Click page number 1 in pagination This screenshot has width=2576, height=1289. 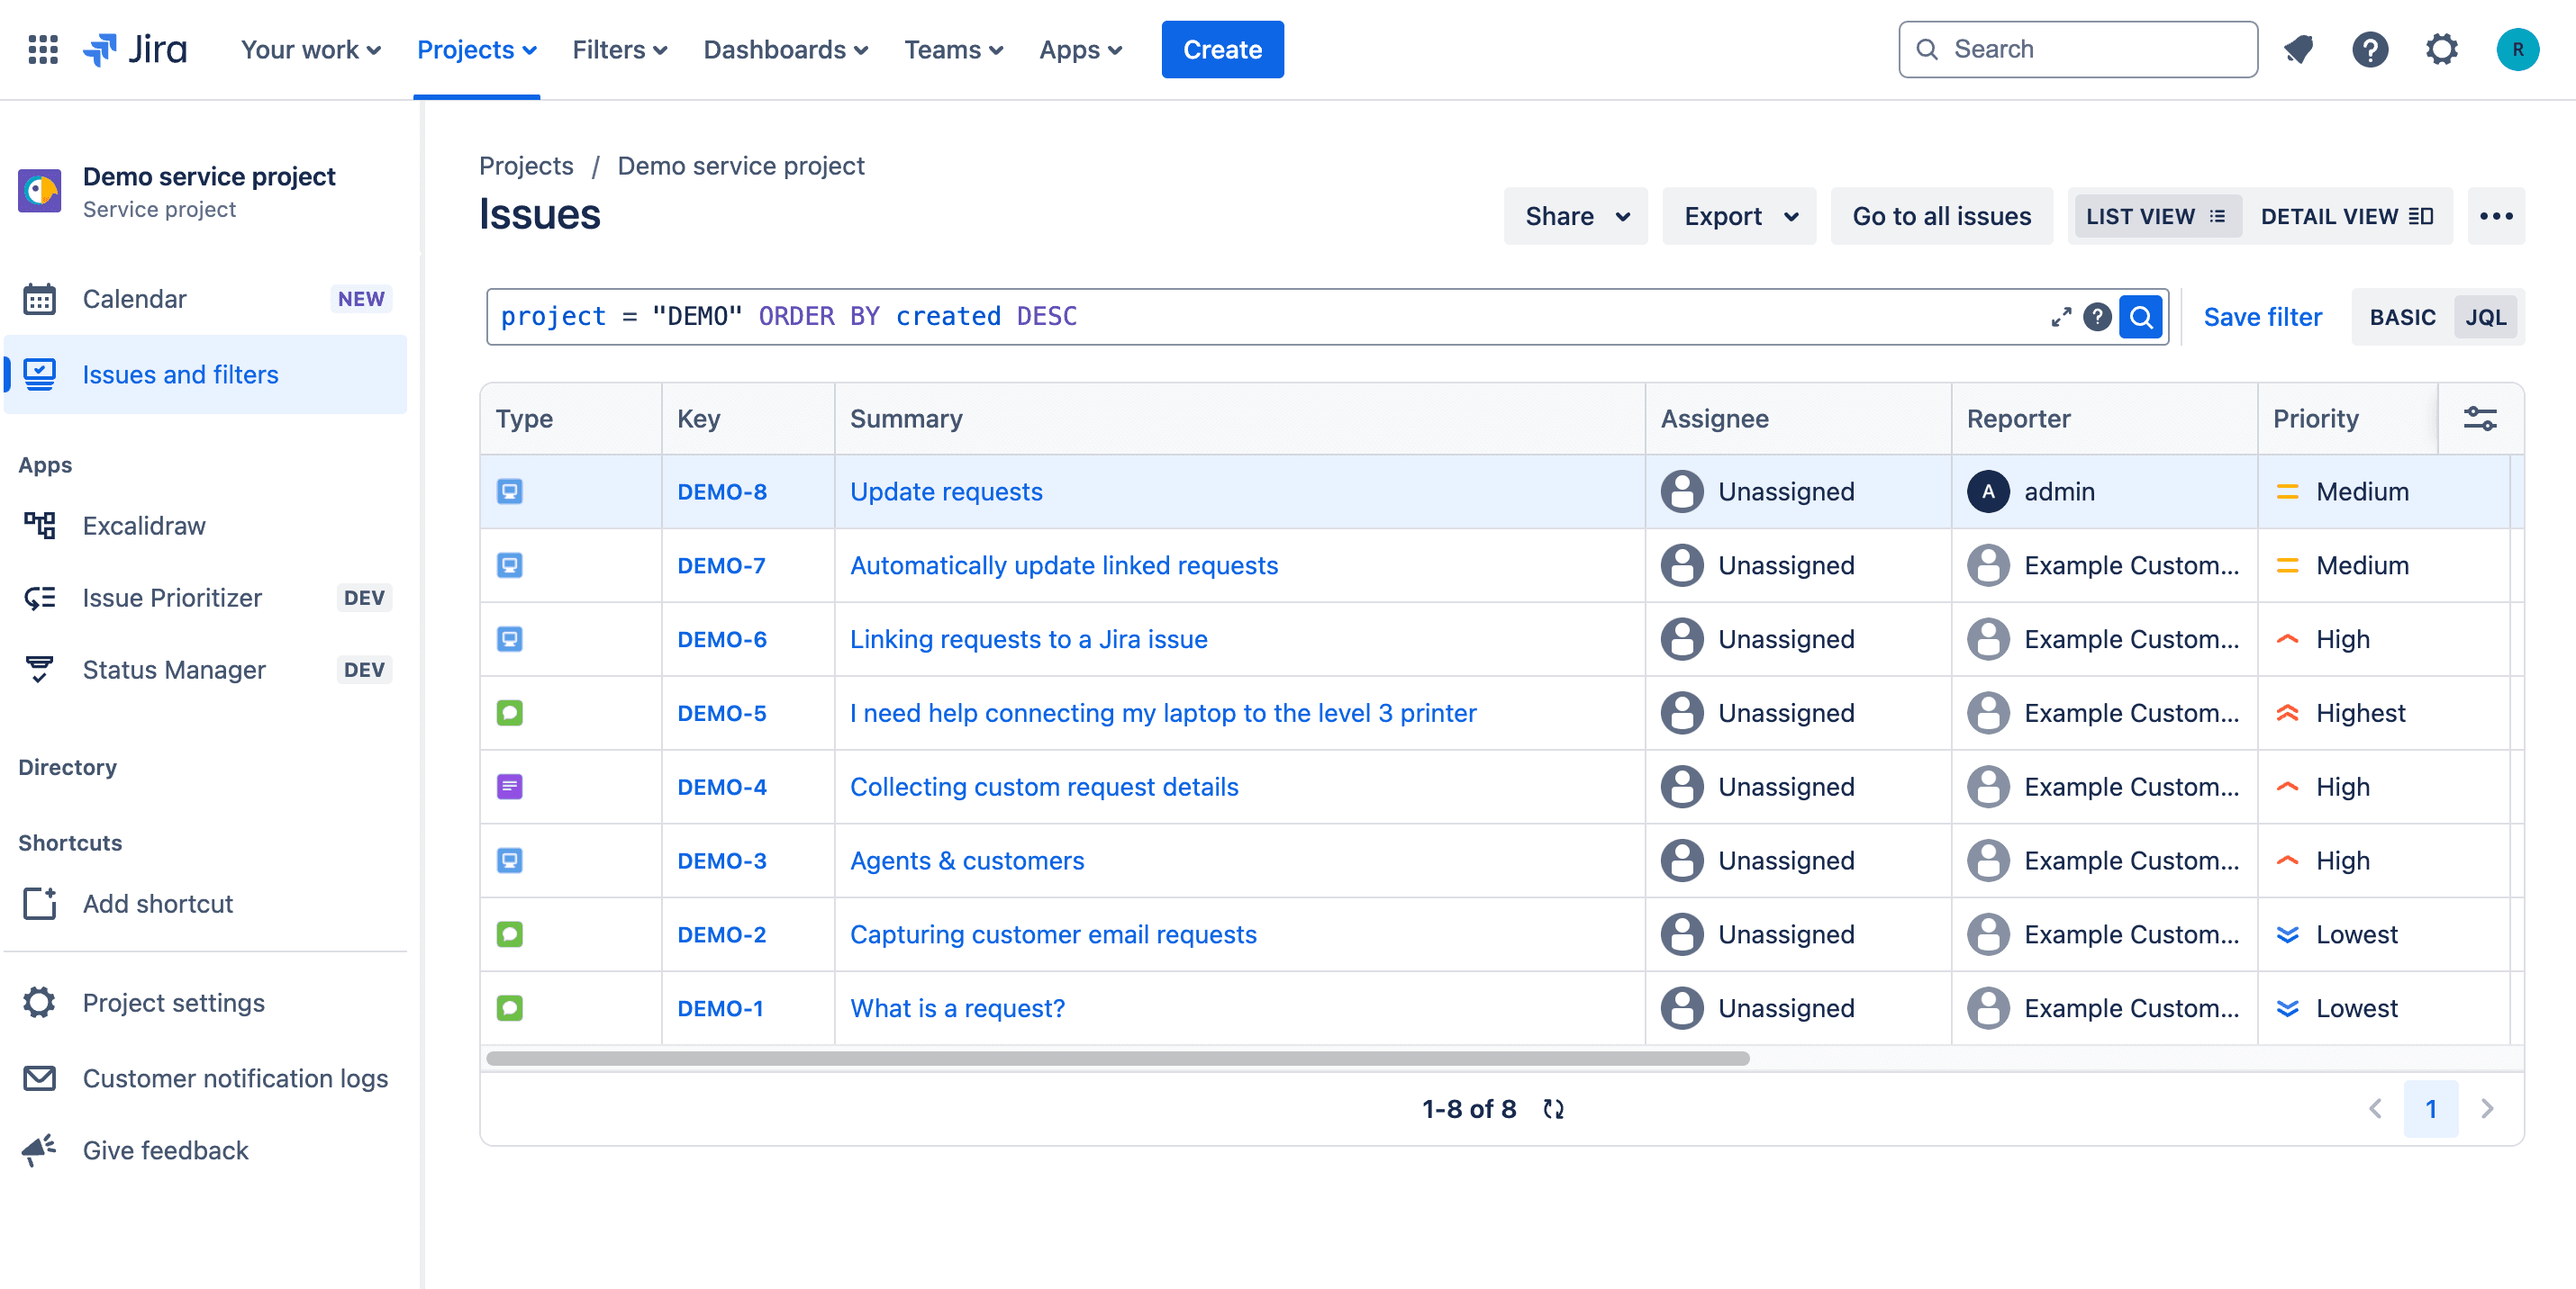coord(2431,1109)
